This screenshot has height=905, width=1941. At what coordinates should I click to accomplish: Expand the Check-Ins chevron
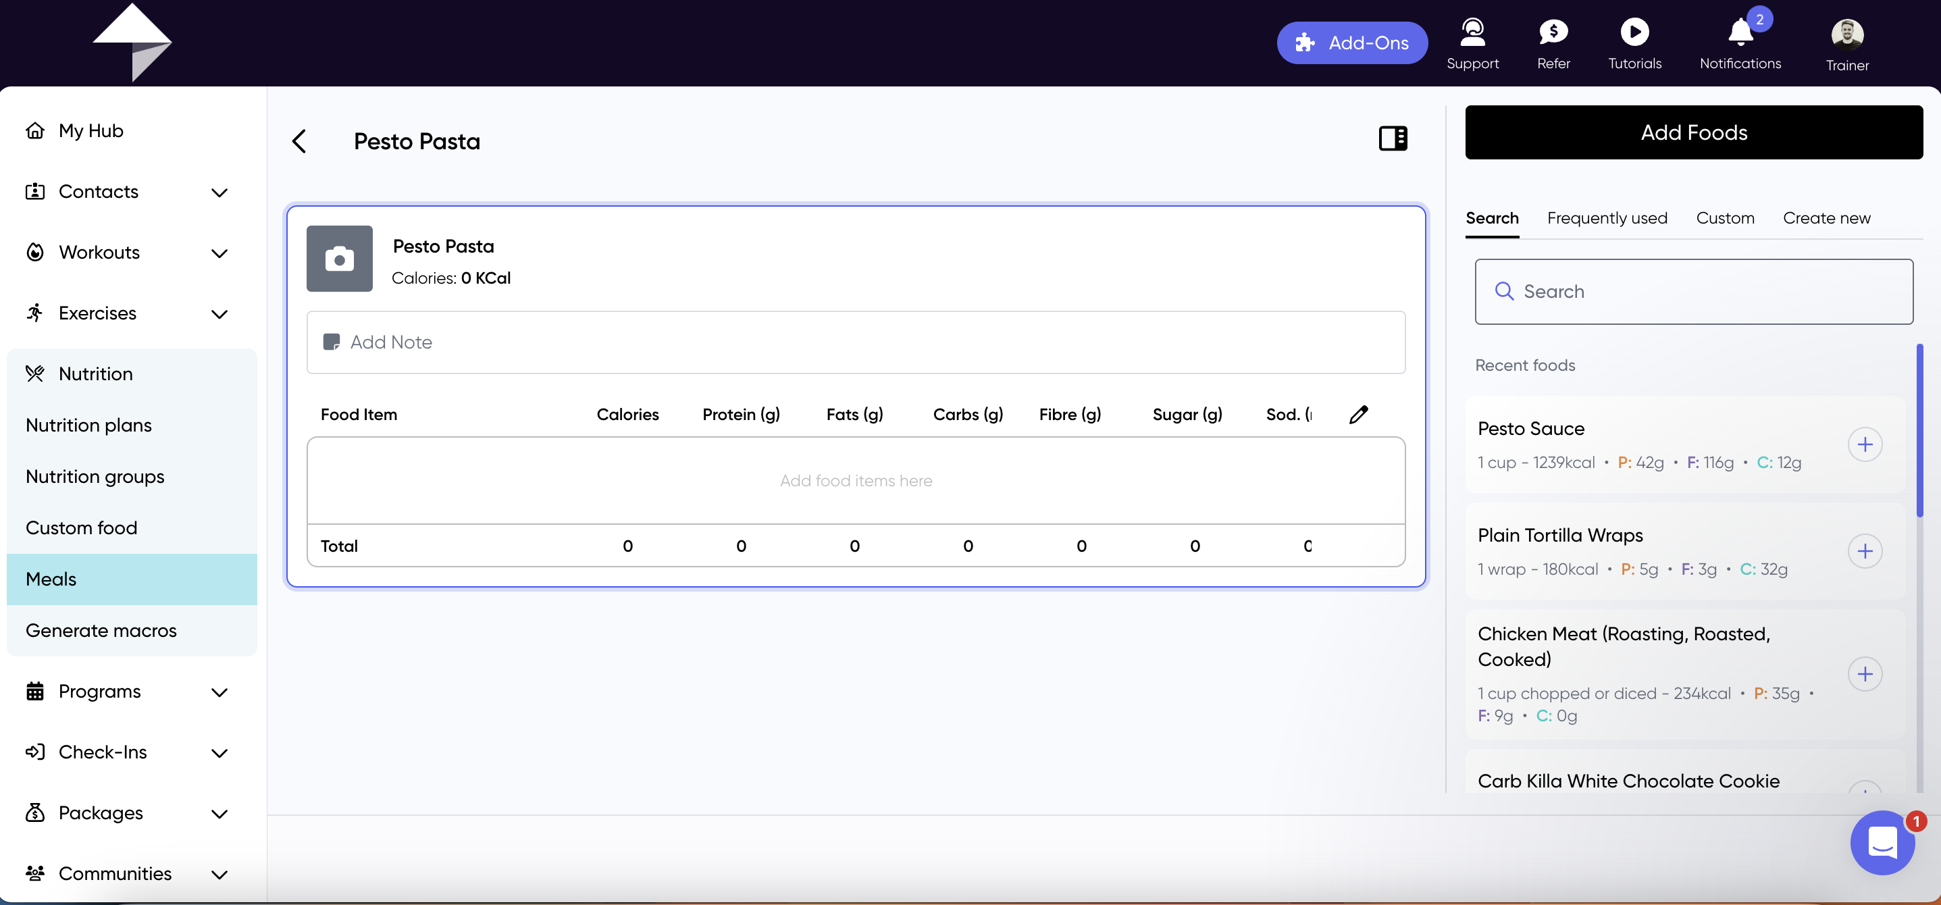pyautogui.click(x=219, y=753)
